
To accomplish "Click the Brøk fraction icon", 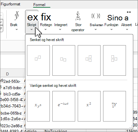I will click(16, 16).
